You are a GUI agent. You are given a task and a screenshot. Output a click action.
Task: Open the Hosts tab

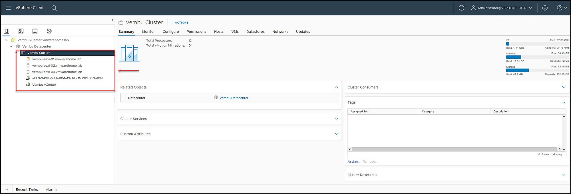[x=219, y=32]
